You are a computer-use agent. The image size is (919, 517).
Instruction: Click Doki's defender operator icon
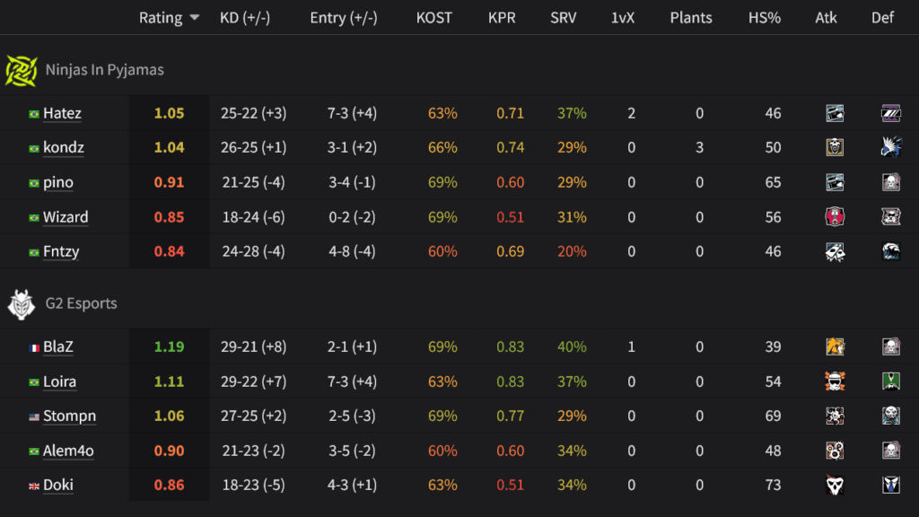pyautogui.click(x=888, y=485)
